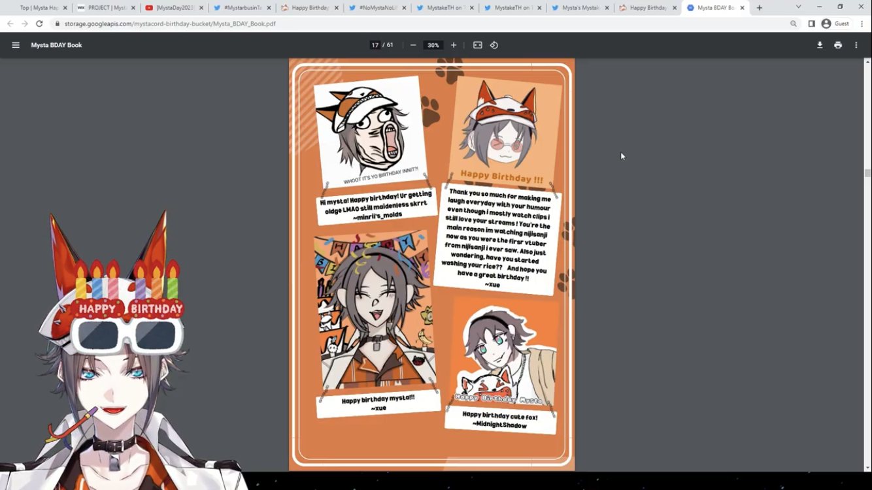Viewport: 872px width, 490px height.
Task: Switch to the #NoMystaNoLife Twitter tab
Action: pos(377,8)
